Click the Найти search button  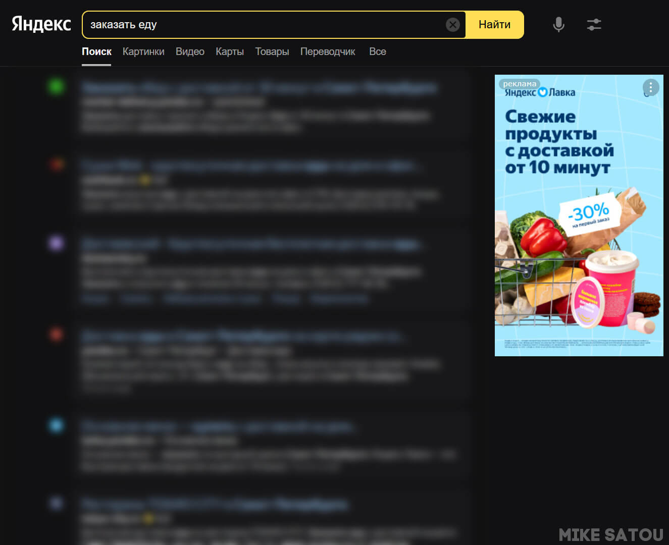point(495,25)
